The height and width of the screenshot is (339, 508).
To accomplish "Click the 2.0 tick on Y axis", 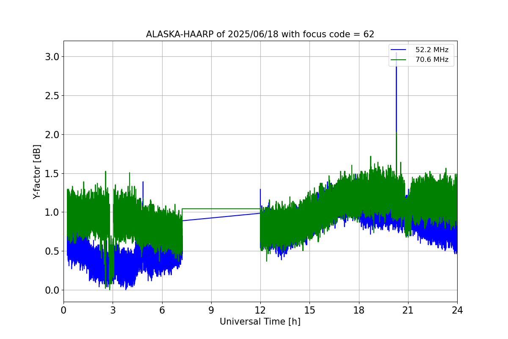I will [x=52, y=134].
